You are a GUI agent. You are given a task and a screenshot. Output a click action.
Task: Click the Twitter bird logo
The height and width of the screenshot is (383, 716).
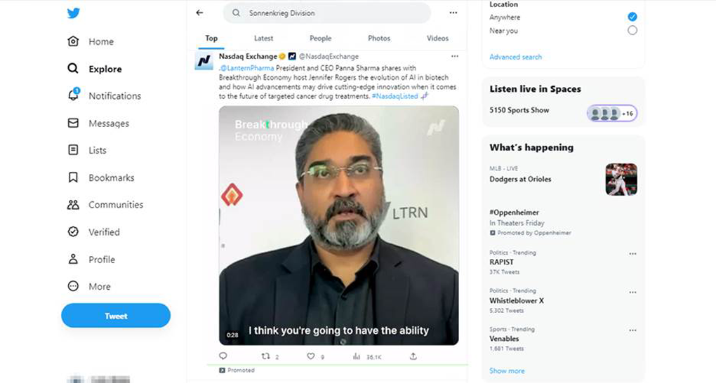(x=74, y=13)
